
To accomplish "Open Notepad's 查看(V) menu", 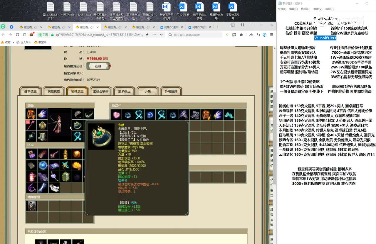I will pos(318,9).
